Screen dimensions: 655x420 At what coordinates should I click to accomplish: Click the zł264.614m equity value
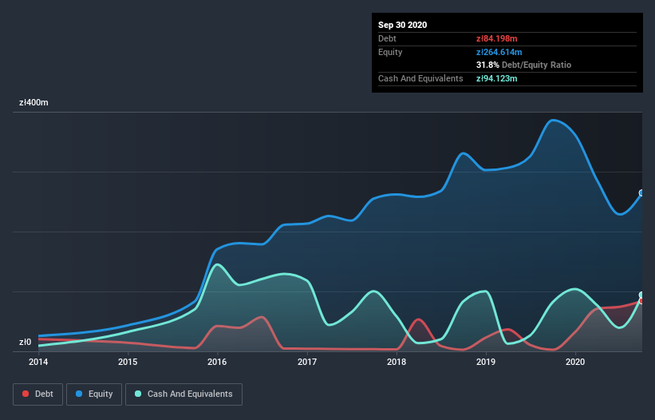499,52
